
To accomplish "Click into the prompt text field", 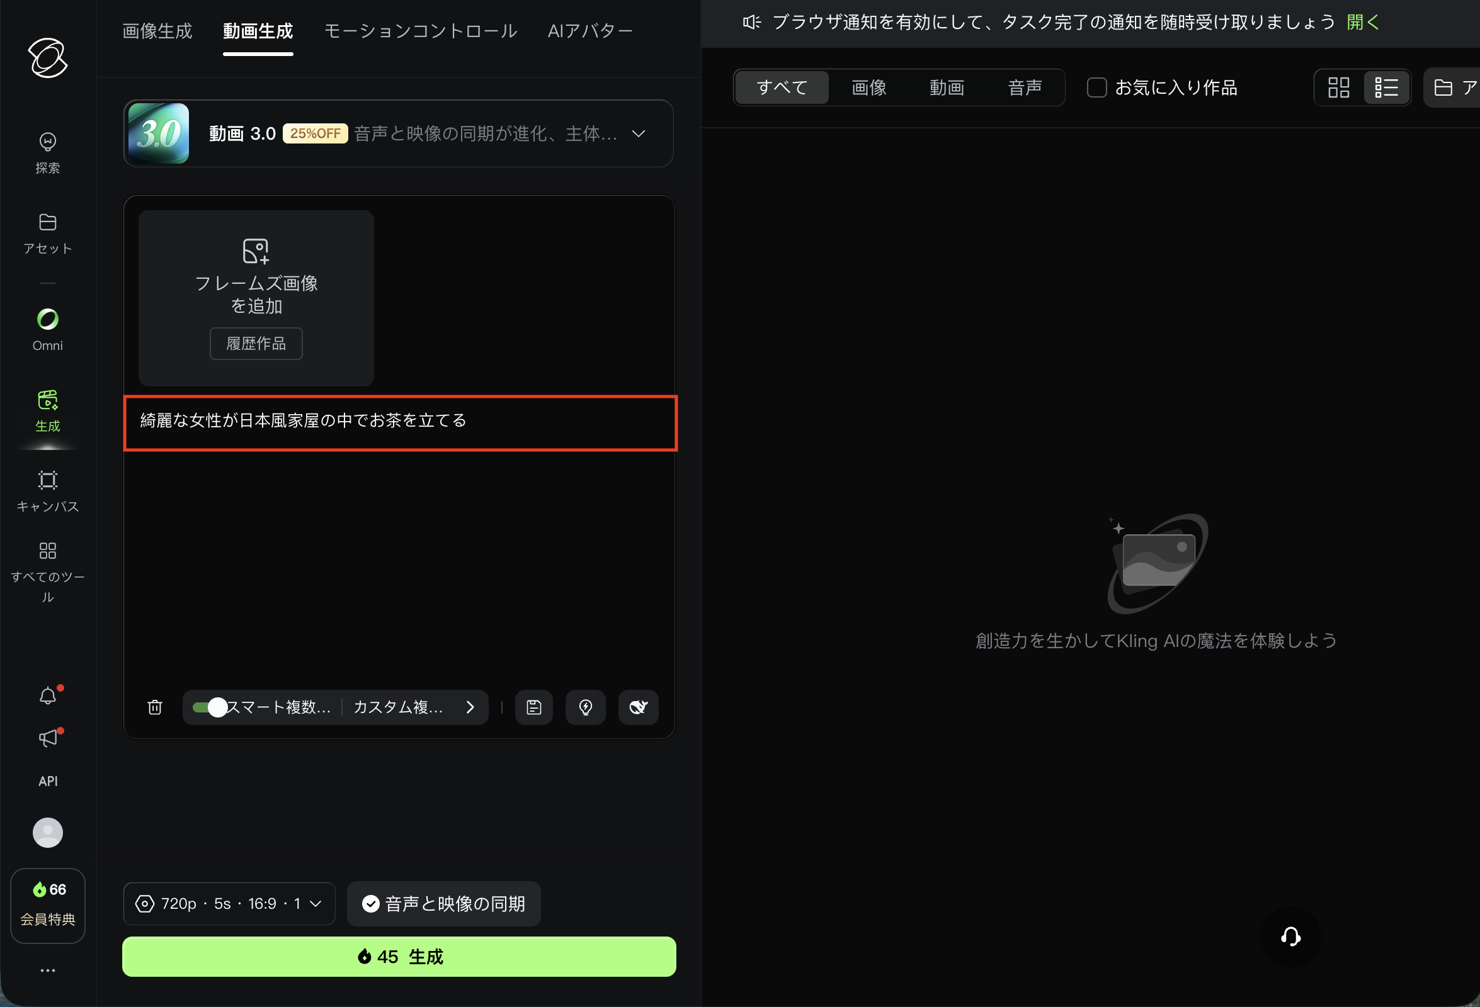I will pyautogui.click(x=399, y=423).
